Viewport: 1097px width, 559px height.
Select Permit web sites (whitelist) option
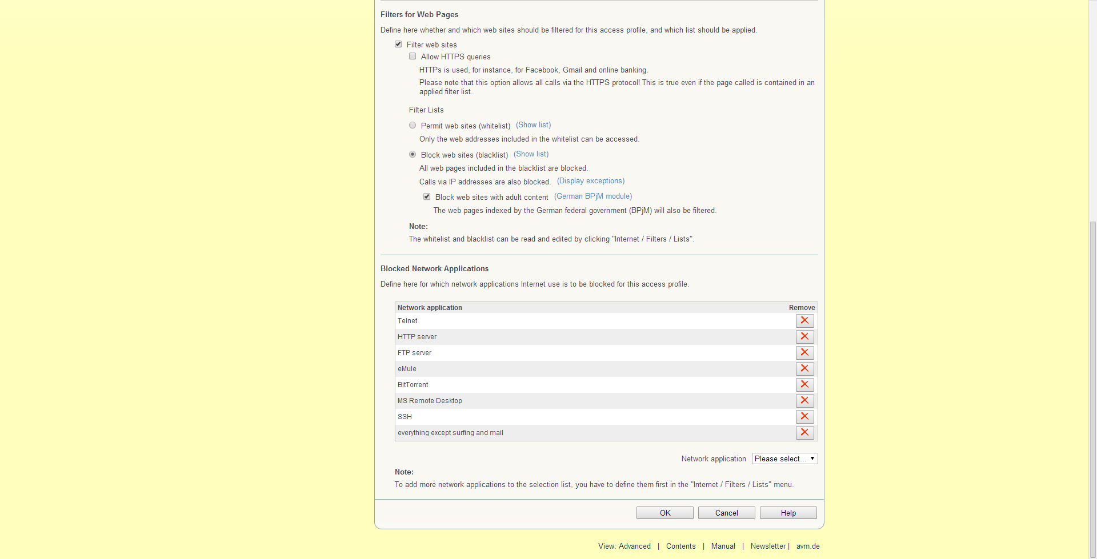point(413,125)
